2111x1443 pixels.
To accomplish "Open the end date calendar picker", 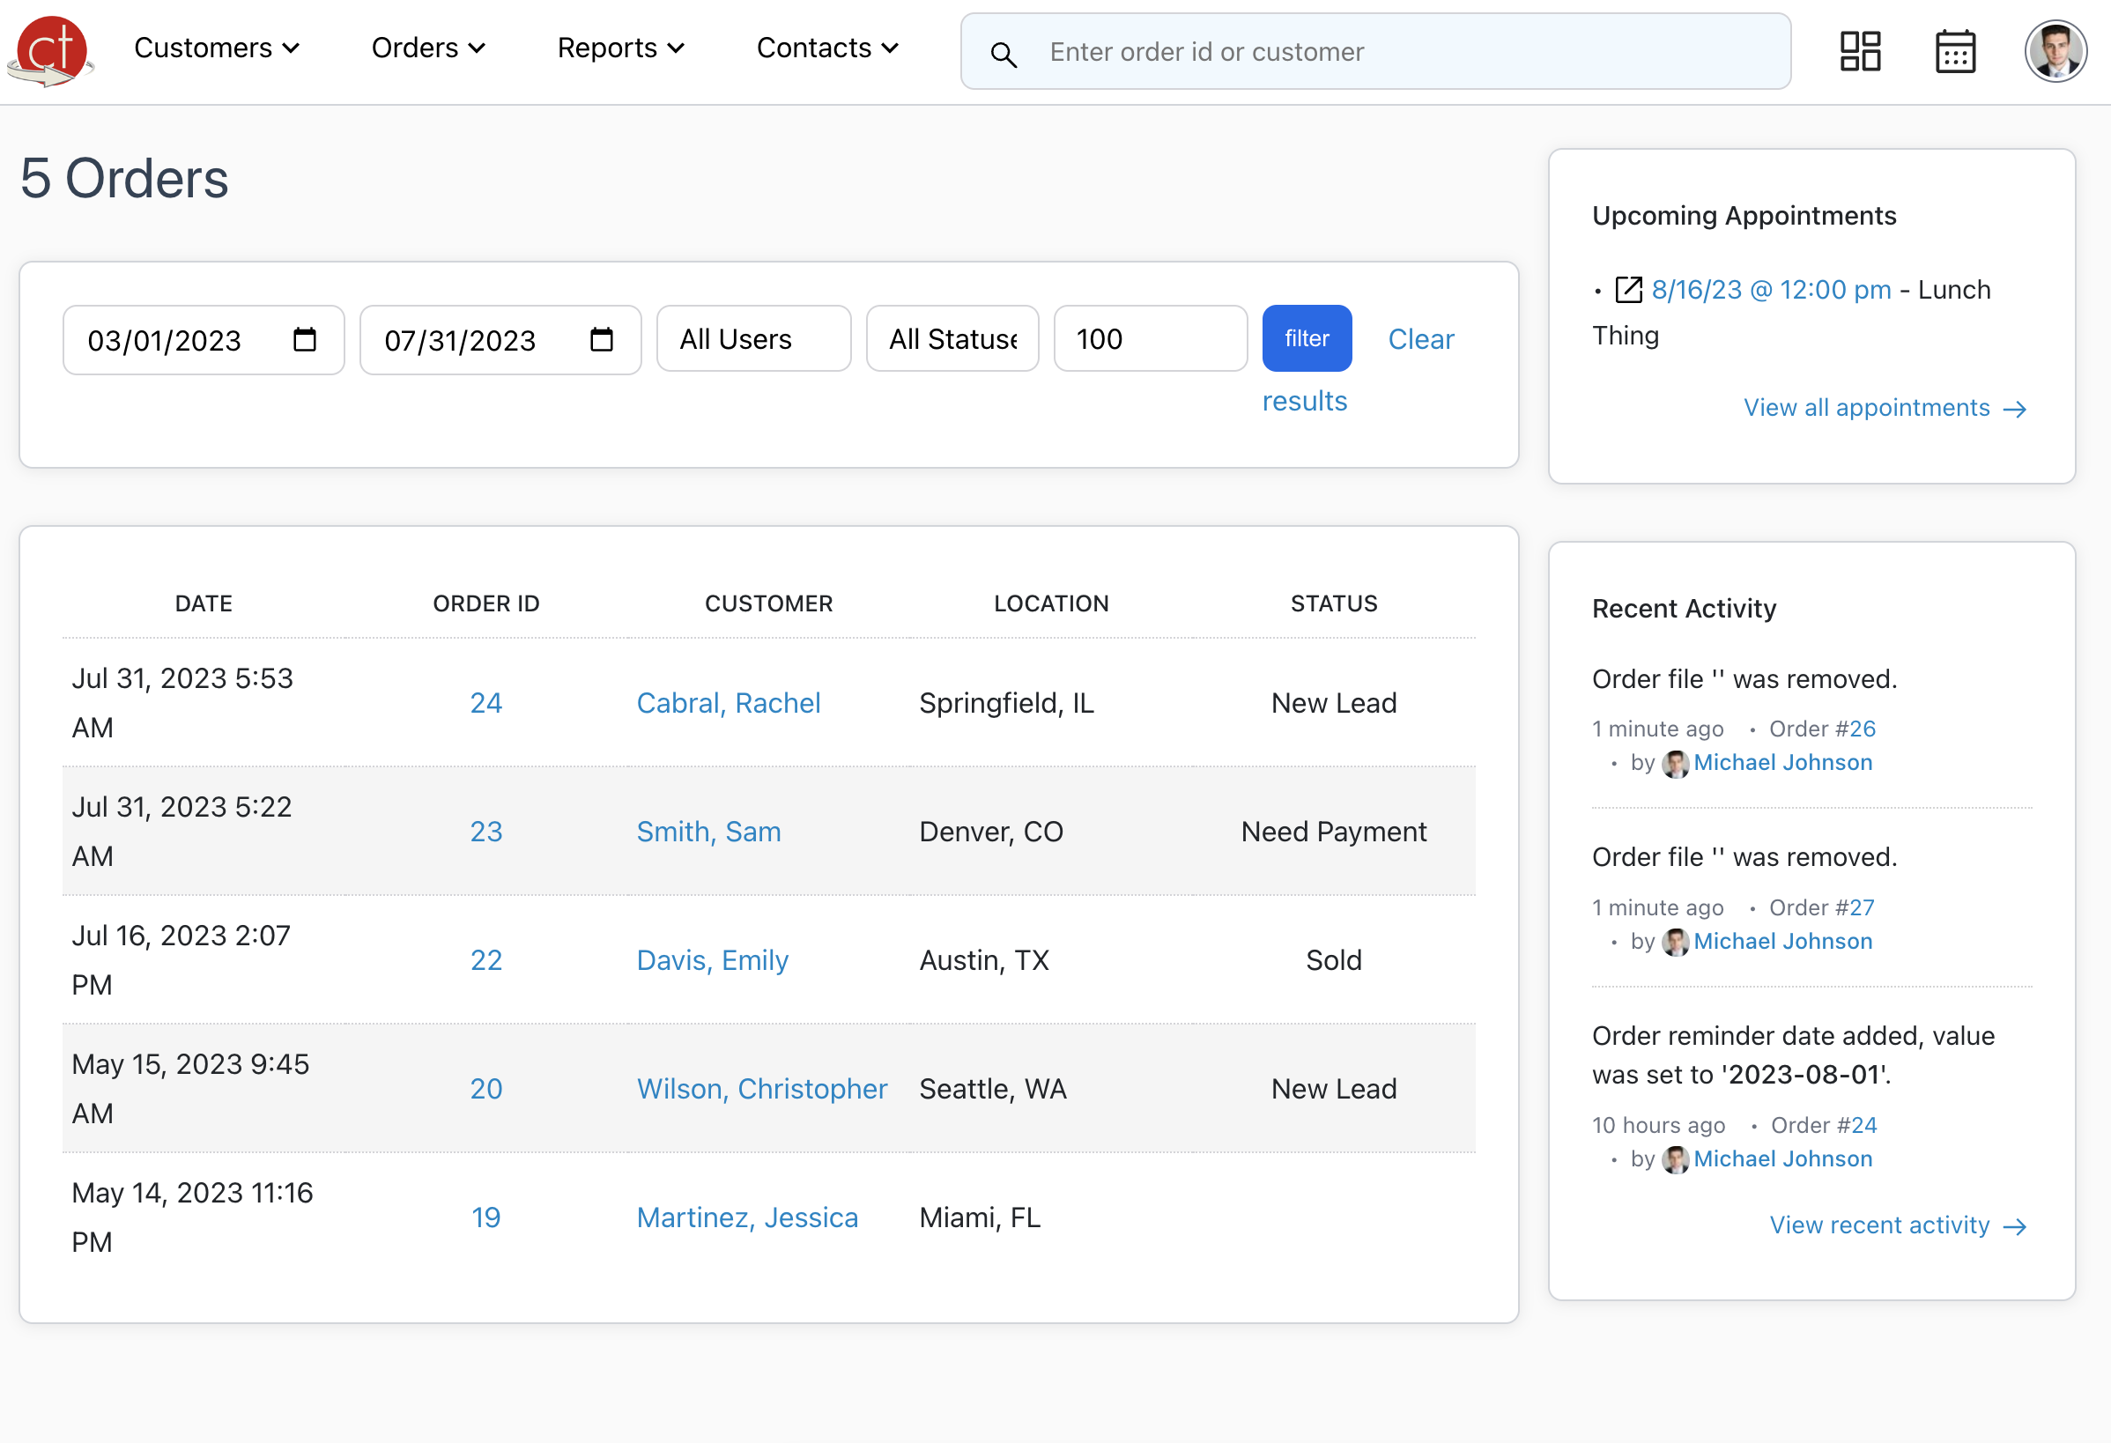I will click(x=602, y=340).
